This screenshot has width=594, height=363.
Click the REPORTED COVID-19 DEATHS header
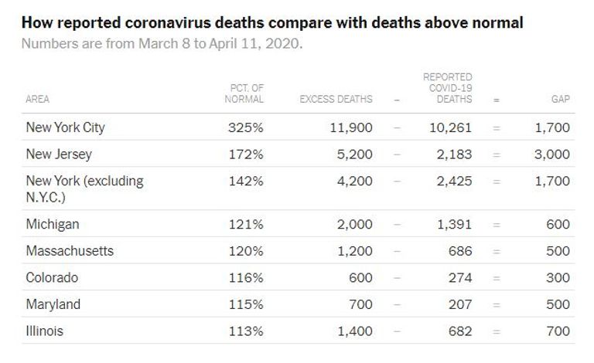coord(447,88)
